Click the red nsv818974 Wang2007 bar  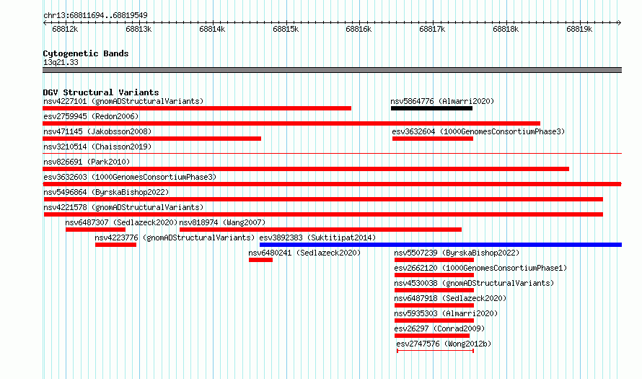[320, 230]
